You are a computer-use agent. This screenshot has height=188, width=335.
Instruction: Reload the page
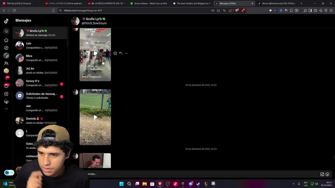pyautogui.click(x=14, y=10)
